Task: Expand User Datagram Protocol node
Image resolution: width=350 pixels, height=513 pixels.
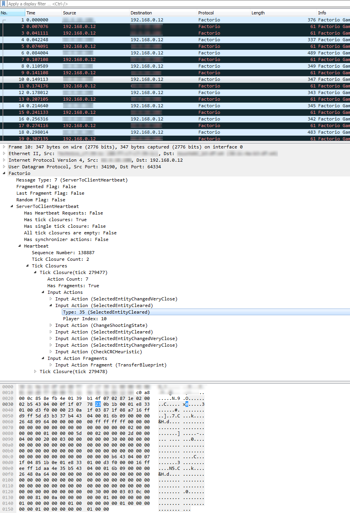Action: click(4, 167)
